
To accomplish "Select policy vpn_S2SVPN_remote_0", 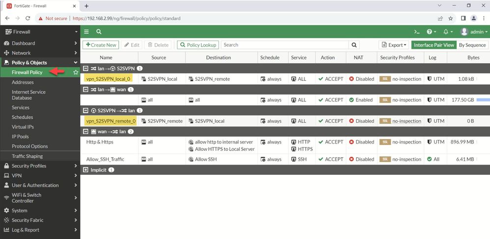I will pos(111,121).
